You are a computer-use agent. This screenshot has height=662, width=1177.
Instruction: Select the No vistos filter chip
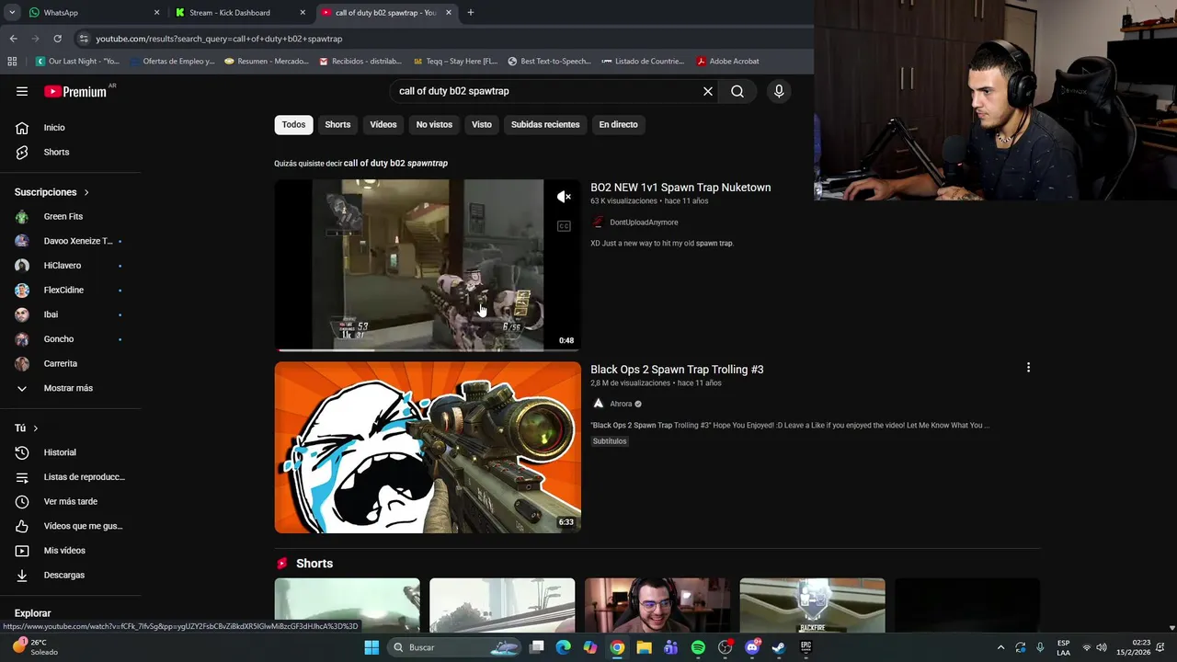point(434,125)
